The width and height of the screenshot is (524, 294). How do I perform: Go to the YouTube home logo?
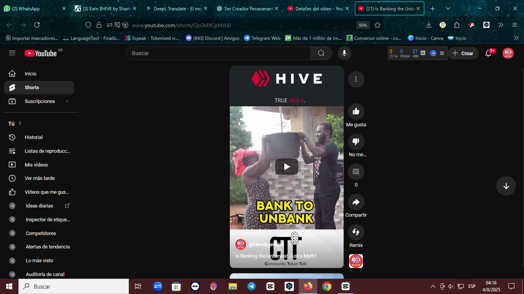[x=41, y=53]
